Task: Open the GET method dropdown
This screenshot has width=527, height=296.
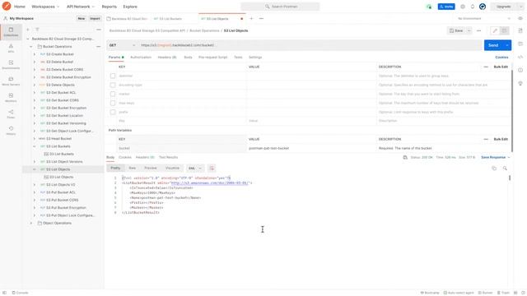Action: (123, 45)
